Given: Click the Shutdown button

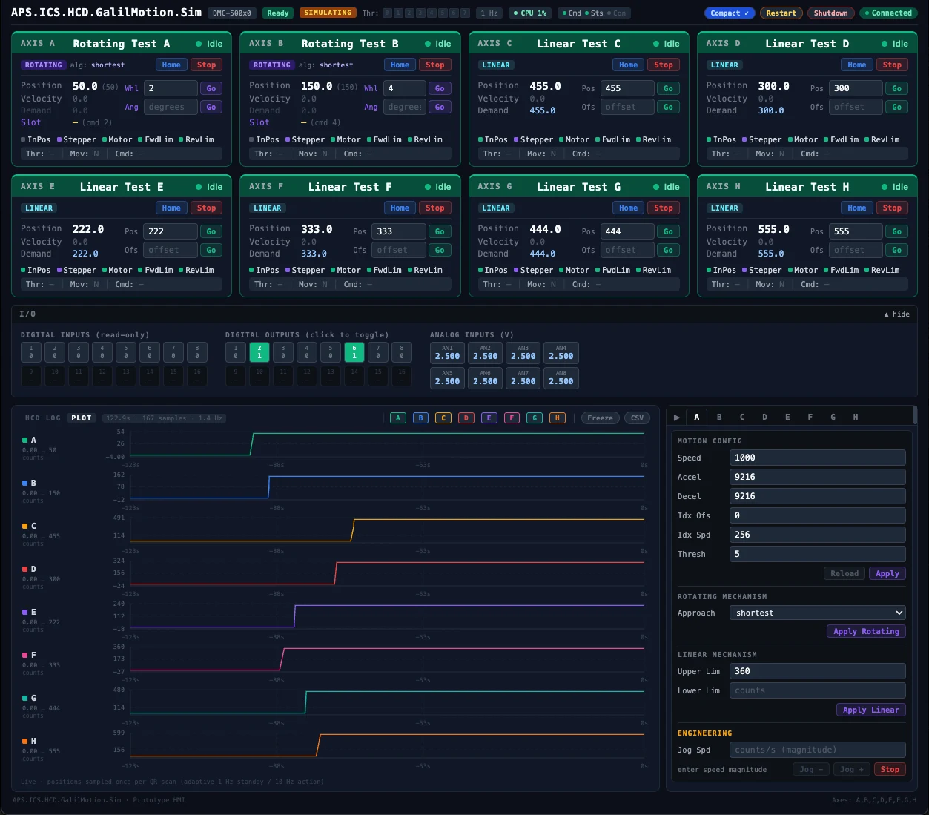Looking at the screenshot, I should point(830,13).
